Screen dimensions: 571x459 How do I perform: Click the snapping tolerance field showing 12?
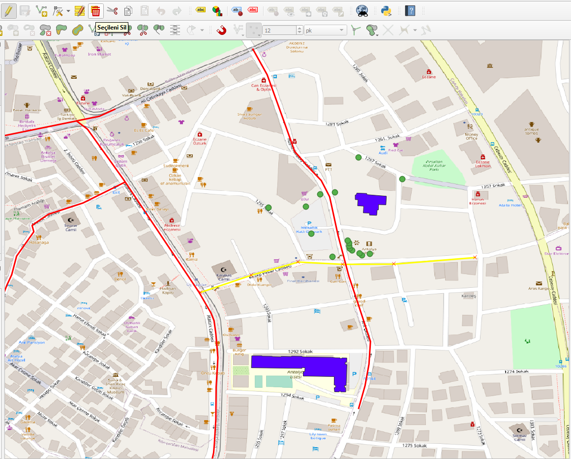click(279, 30)
